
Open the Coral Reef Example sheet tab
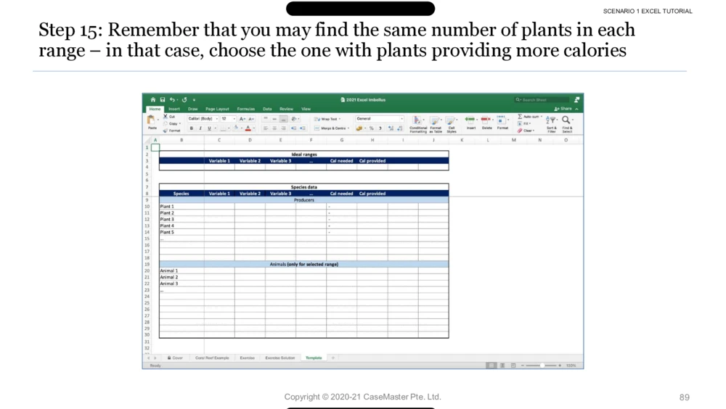coord(211,358)
